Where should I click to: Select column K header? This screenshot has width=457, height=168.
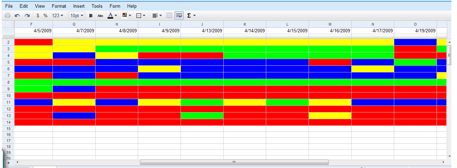click(x=245, y=24)
